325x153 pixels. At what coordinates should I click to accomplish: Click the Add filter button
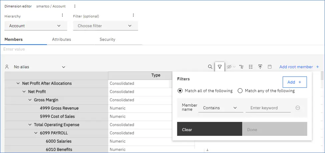(295, 82)
